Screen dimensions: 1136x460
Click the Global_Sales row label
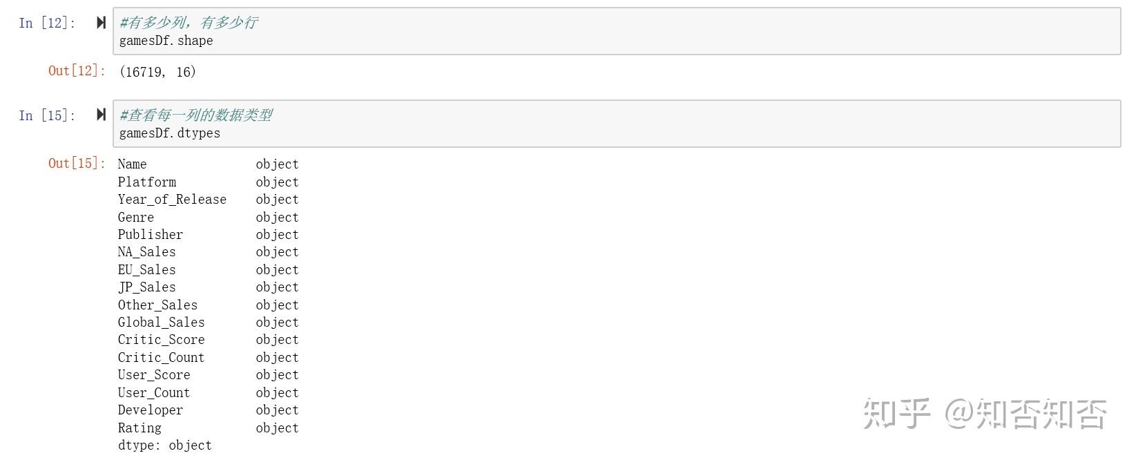click(161, 323)
